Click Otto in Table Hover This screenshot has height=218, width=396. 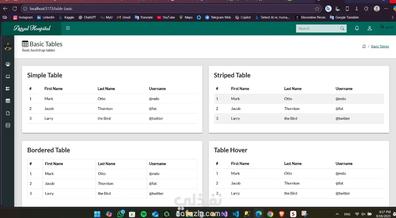point(288,173)
